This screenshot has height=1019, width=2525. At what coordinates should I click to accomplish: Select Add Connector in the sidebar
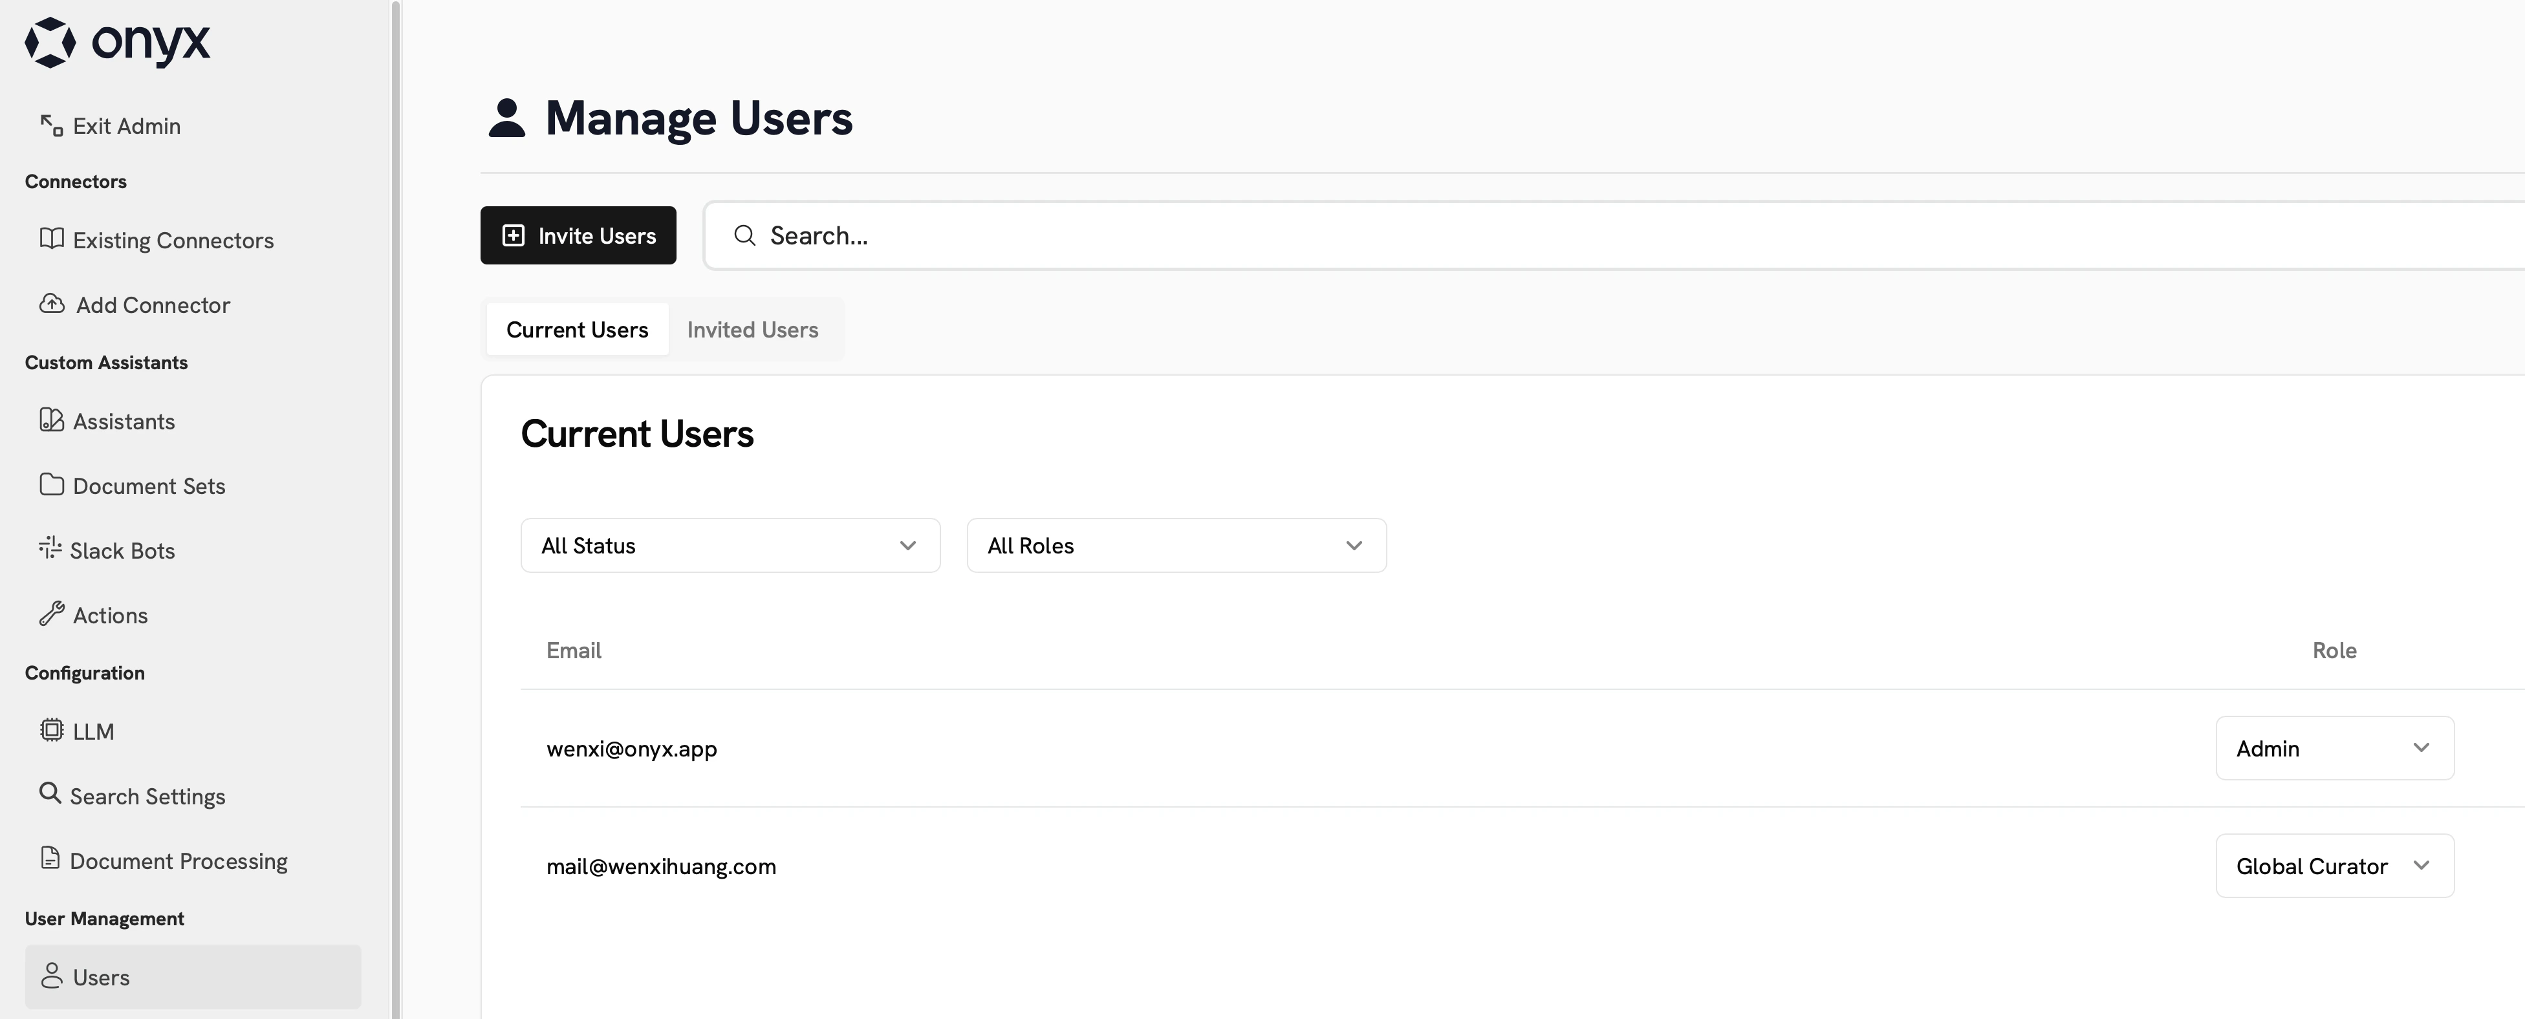[x=153, y=305]
